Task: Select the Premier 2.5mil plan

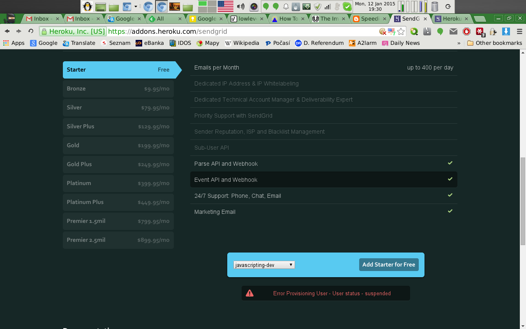Action: click(118, 240)
